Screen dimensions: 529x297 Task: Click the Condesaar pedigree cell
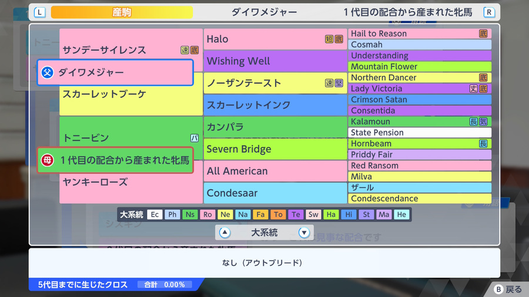tap(275, 193)
